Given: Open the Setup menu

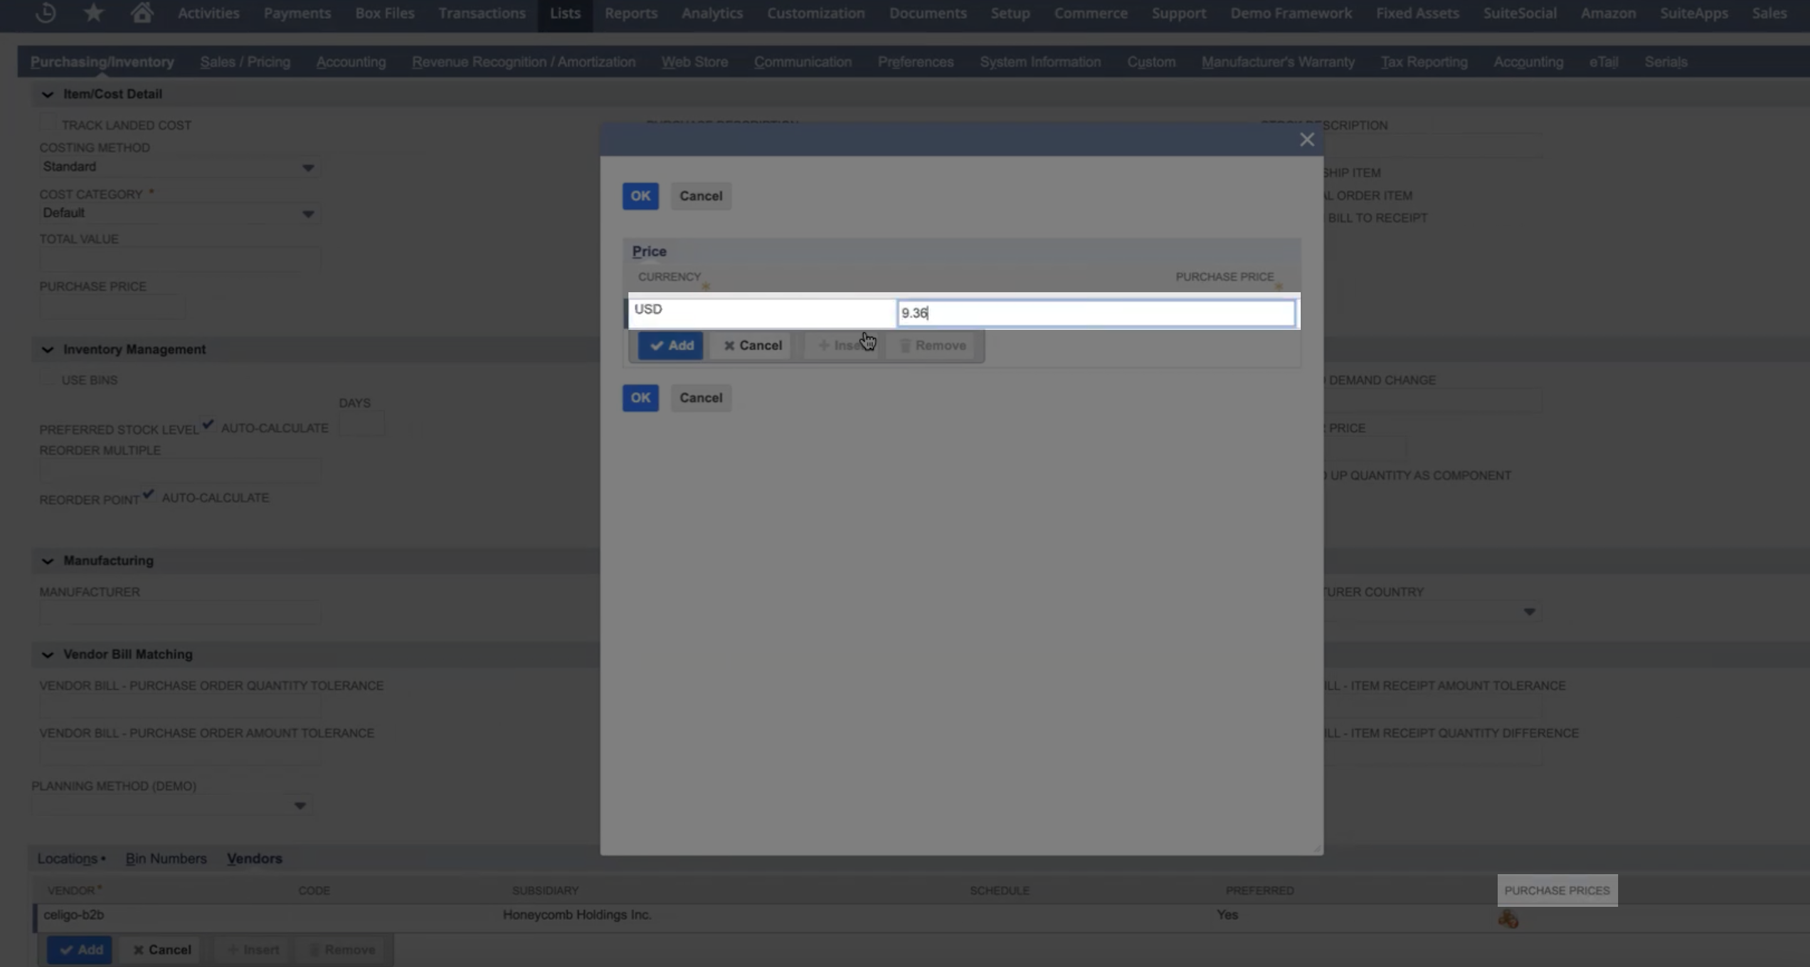Looking at the screenshot, I should coord(1010,13).
